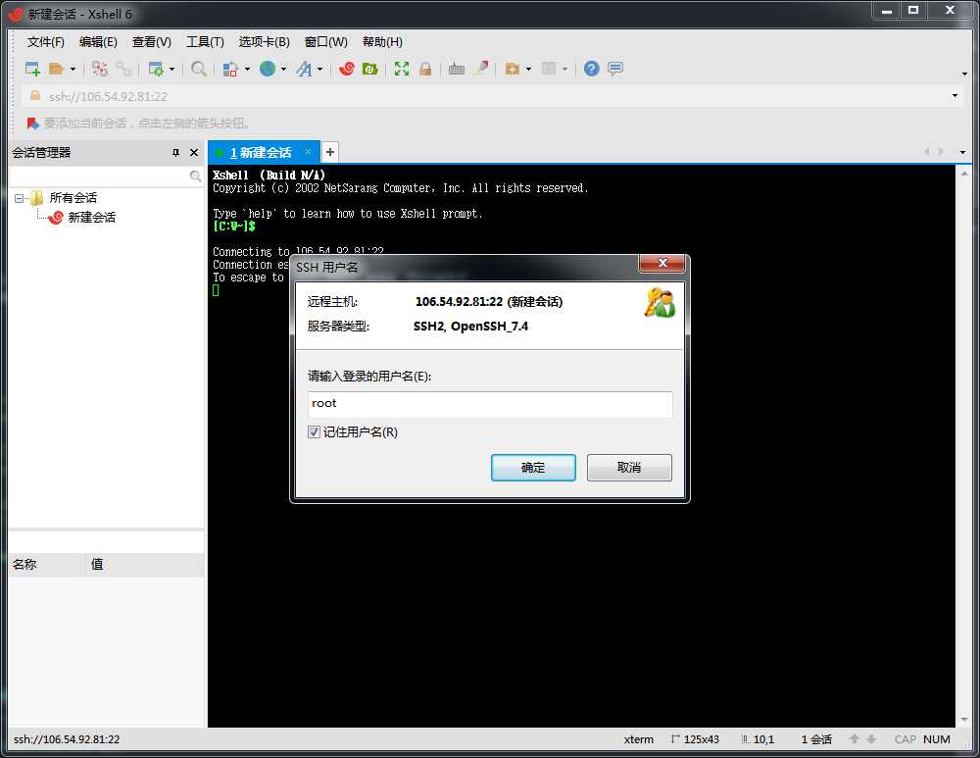This screenshot has height=758, width=980.
Task: Click the highlighter pen toolbar icon
Action: tap(480, 69)
